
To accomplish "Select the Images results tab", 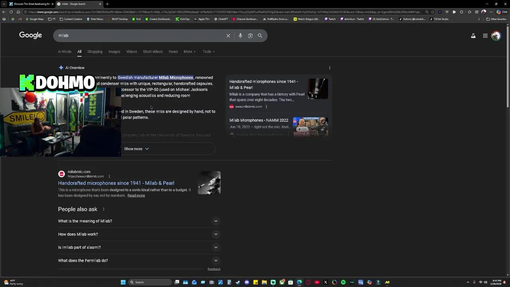I will pos(114,51).
